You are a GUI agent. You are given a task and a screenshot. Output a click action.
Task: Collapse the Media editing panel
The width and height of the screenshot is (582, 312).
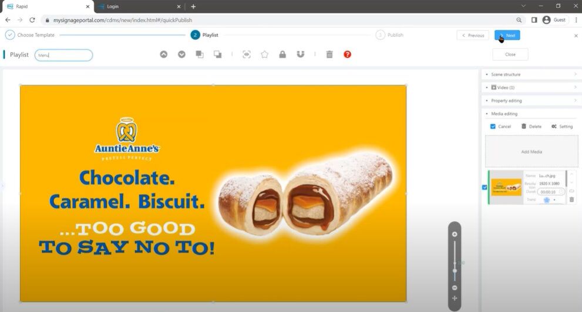tap(531, 114)
